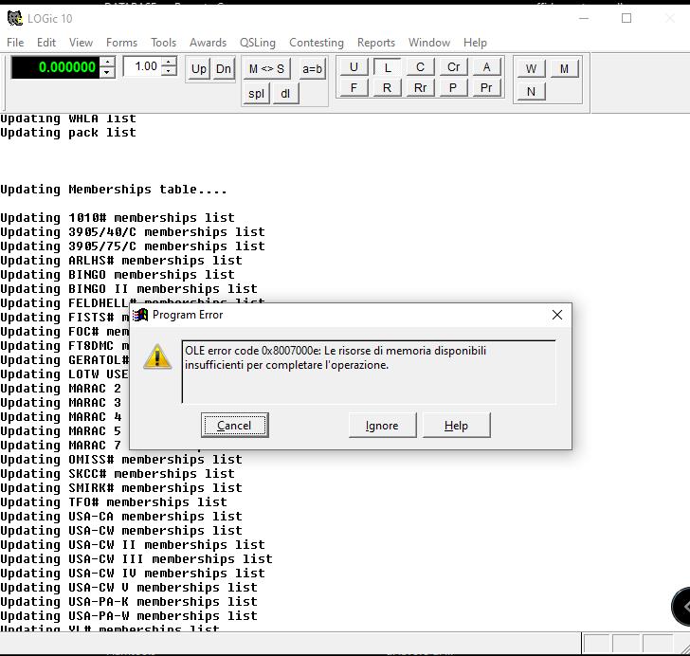Click 'Updating SKCC# memberships list' line
690x656 pixels.
click(118, 474)
